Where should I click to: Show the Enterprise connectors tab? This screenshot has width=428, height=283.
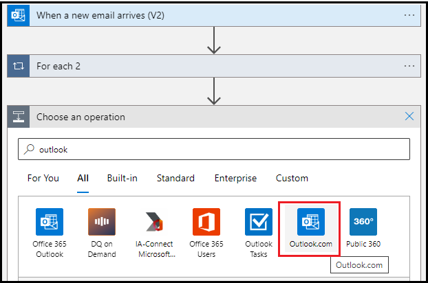(235, 179)
